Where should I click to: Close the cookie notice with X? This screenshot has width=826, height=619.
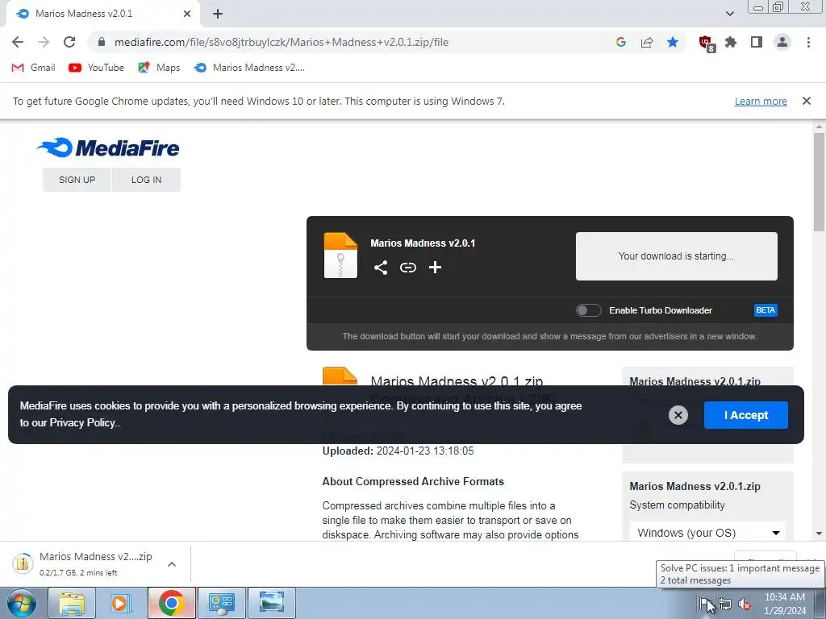(678, 415)
